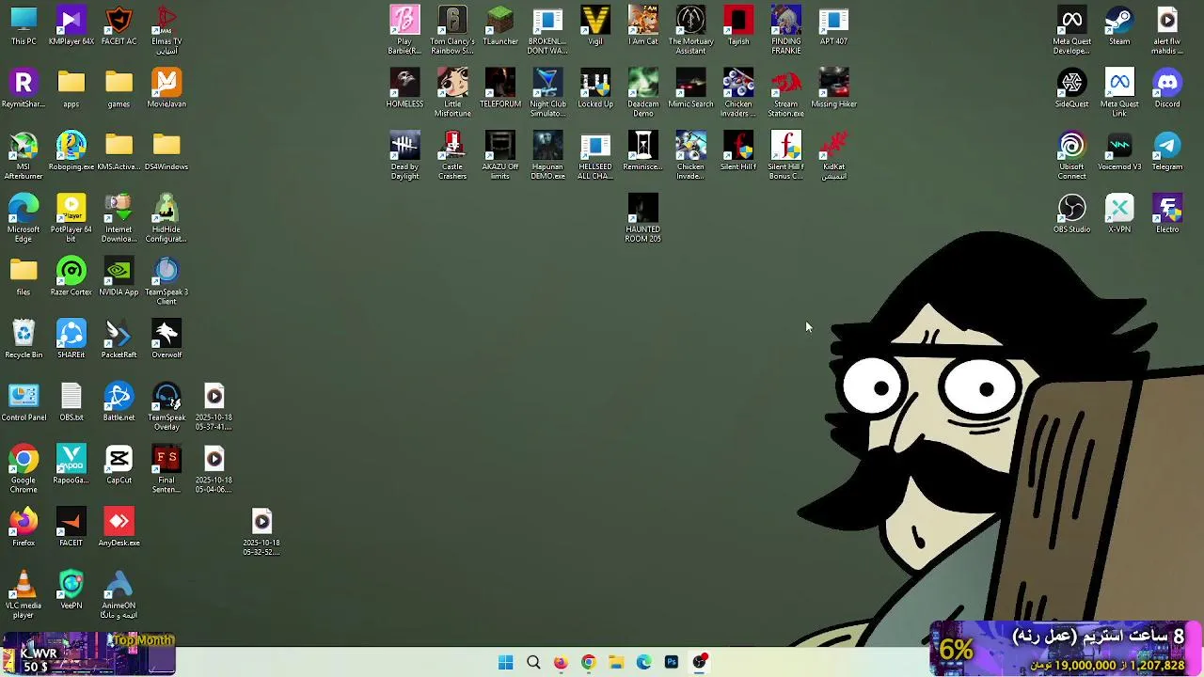Select video file 2025-10-18 05-32-52
This screenshot has width=1204, height=677.
[x=261, y=532]
